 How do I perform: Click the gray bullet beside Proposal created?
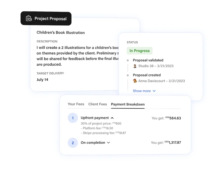pyautogui.click(x=127, y=75)
